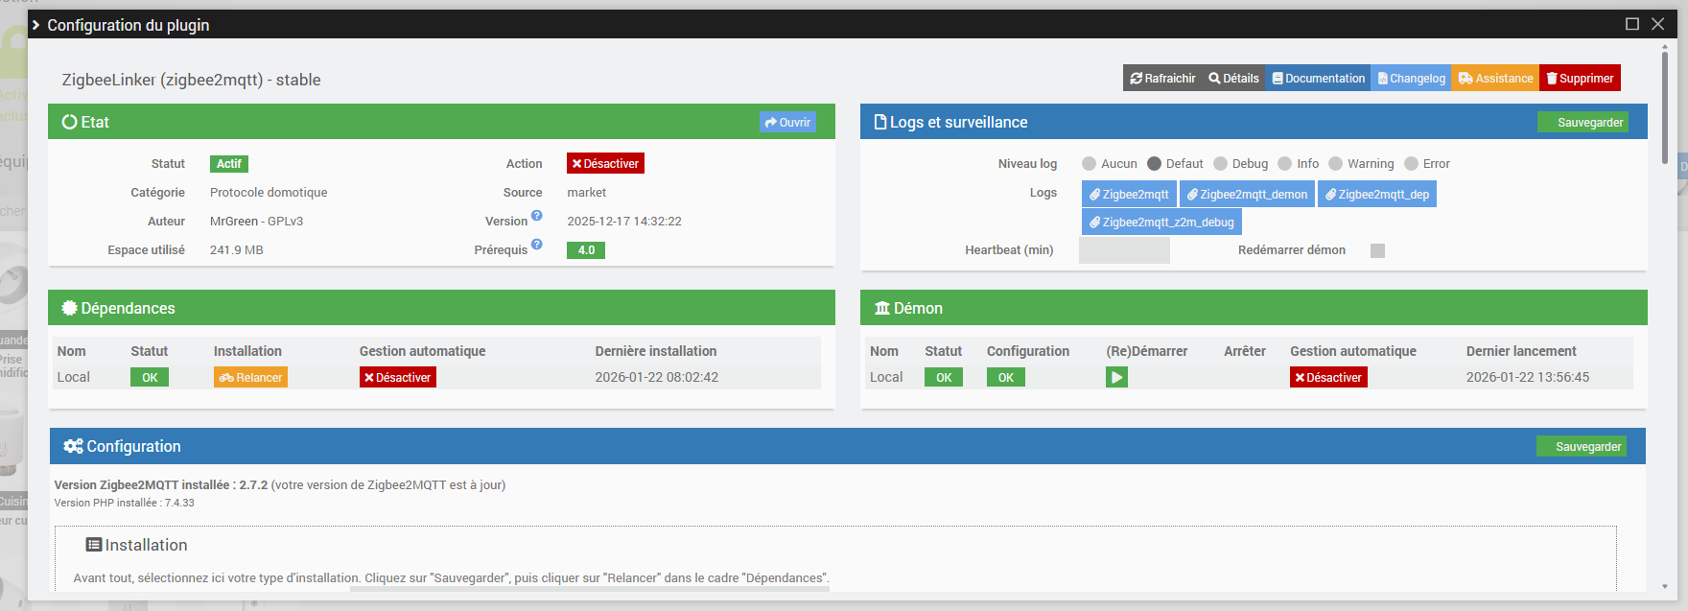1688x611 pixels.
Task: Click the red Supprimer button
Action: (1580, 79)
